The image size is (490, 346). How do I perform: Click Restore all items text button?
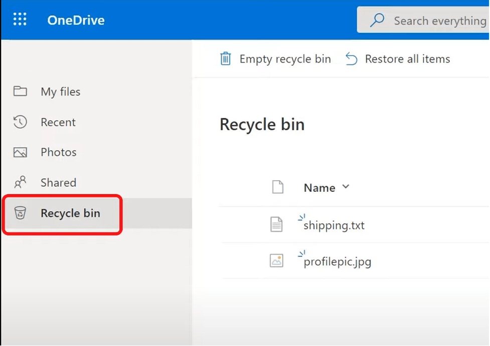408,59
